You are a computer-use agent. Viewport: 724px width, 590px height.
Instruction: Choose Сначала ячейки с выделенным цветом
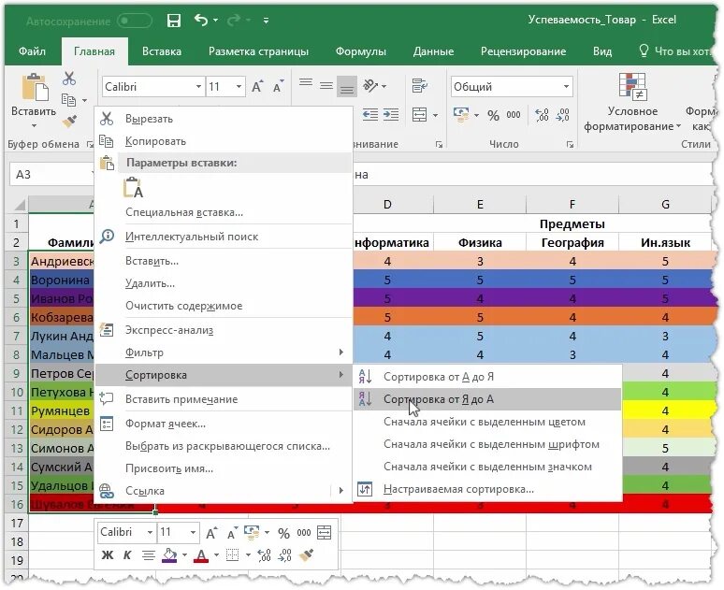487,422
